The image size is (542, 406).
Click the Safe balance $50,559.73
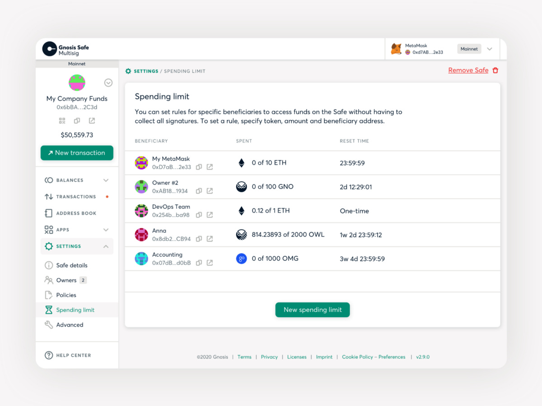(77, 135)
